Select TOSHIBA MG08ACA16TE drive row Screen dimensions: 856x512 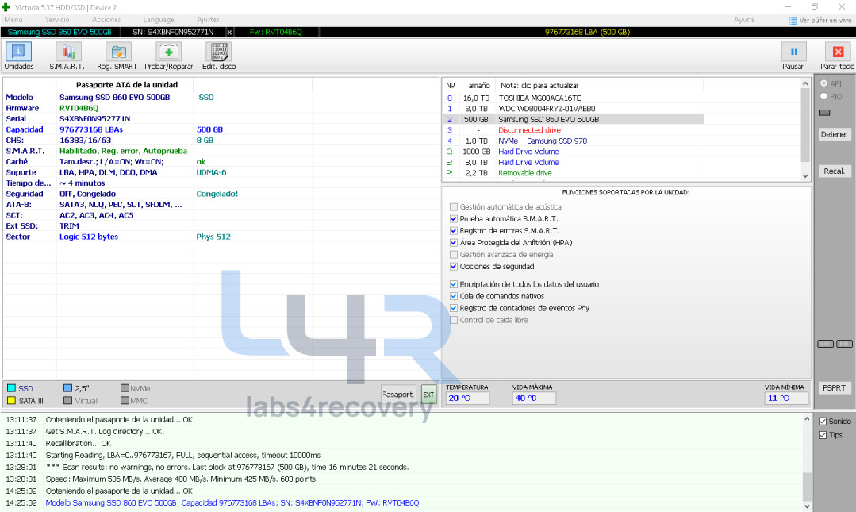click(574, 98)
